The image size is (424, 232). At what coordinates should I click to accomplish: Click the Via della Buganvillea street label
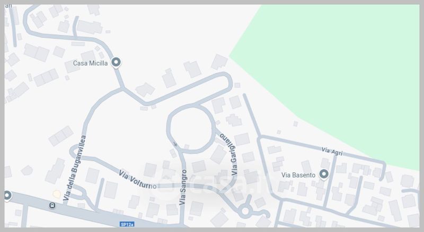tap(74, 168)
